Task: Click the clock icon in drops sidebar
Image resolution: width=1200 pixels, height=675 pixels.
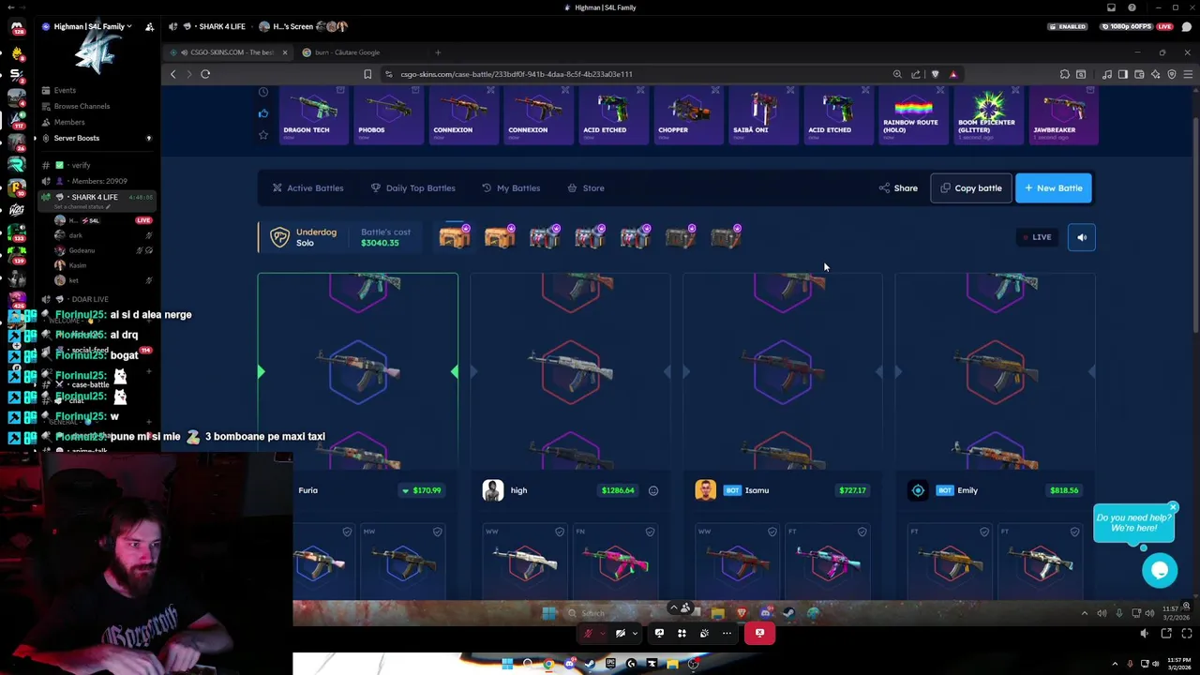Action: pyautogui.click(x=263, y=92)
